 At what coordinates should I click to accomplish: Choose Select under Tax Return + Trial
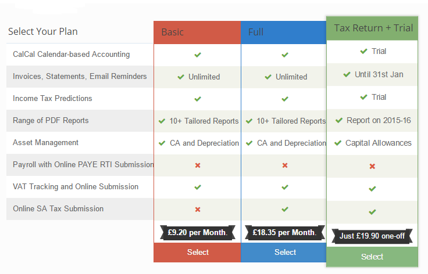(x=372, y=257)
